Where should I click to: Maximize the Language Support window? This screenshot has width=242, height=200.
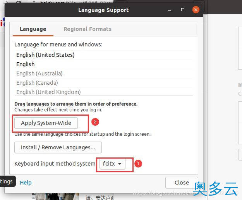[183, 10]
